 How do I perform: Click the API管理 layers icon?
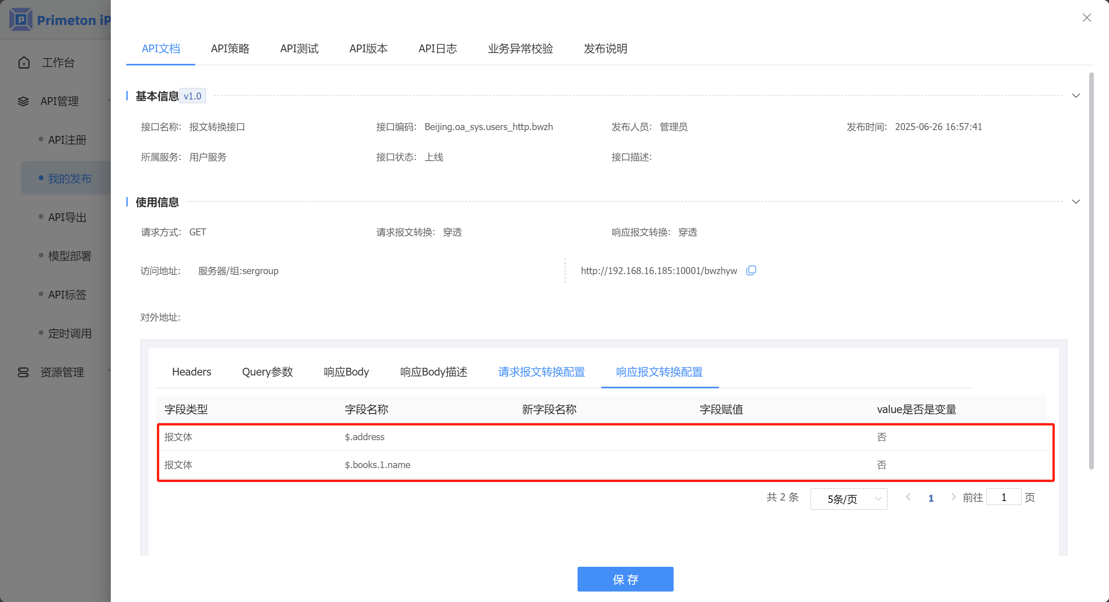(x=23, y=101)
